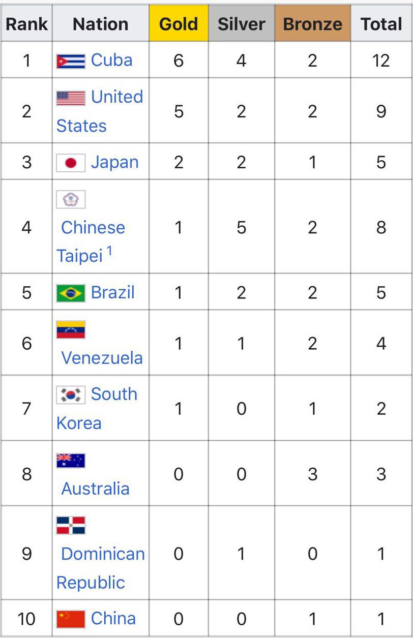
Task: Click the China flag icon
Action: click(71, 619)
